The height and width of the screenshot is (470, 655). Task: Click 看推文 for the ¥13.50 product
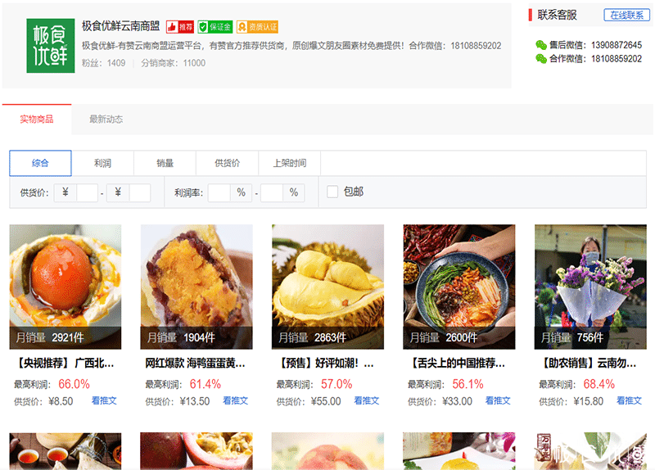point(235,400)
